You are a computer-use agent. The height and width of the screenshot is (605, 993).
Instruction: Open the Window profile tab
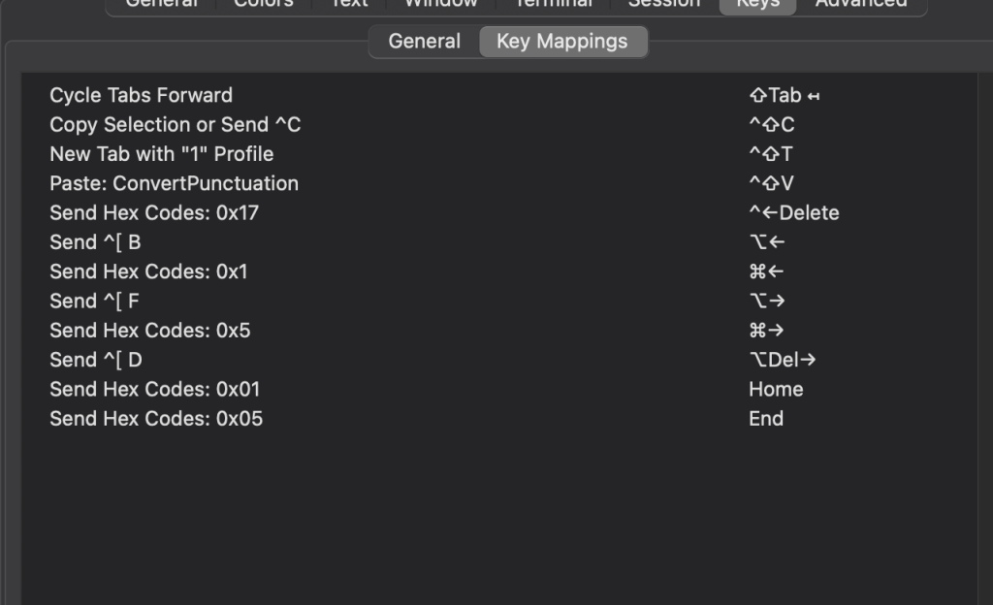pos(441,4)
